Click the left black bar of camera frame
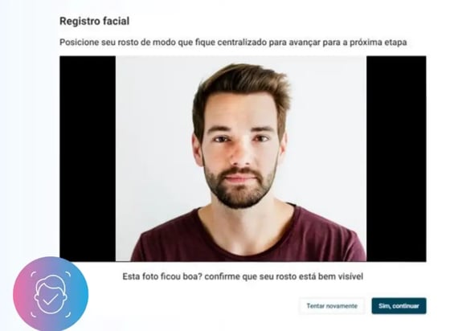 tap(88, 158)
